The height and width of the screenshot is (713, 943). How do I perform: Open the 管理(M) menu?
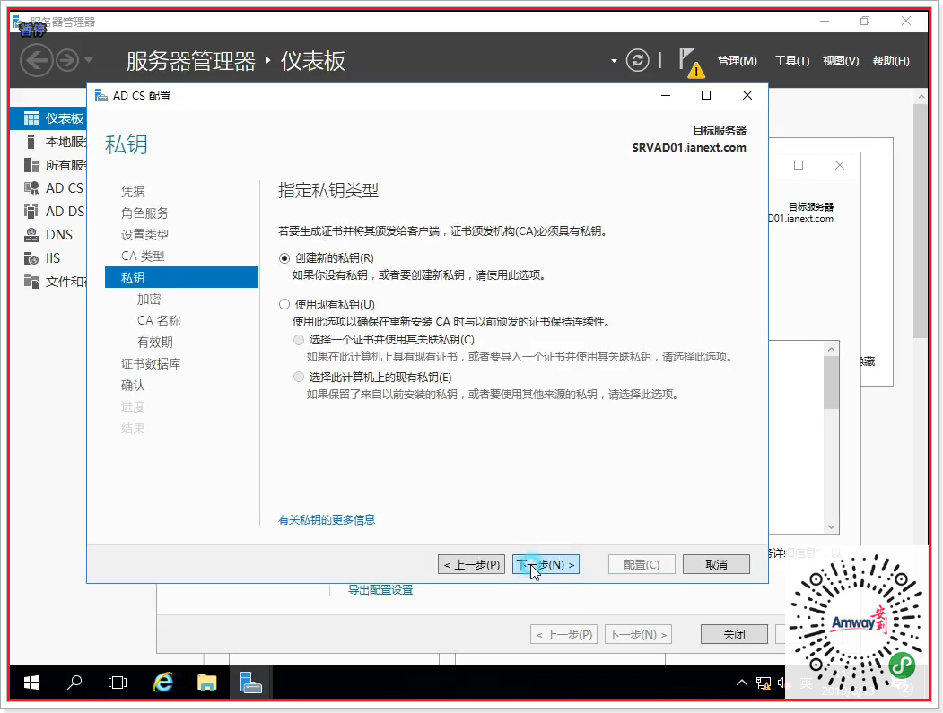(x=738, y=61)
